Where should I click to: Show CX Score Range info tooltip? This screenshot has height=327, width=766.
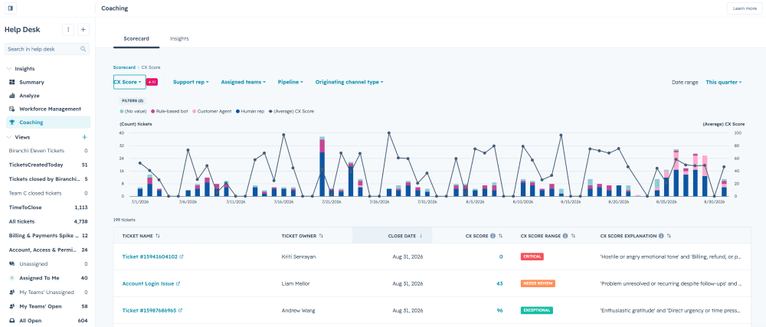565,236
